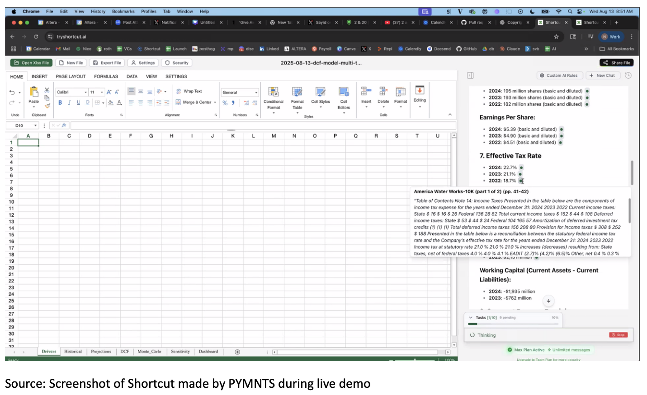Stop the AI thinking process
Viewport: 647px width, 395px height.
618,335
